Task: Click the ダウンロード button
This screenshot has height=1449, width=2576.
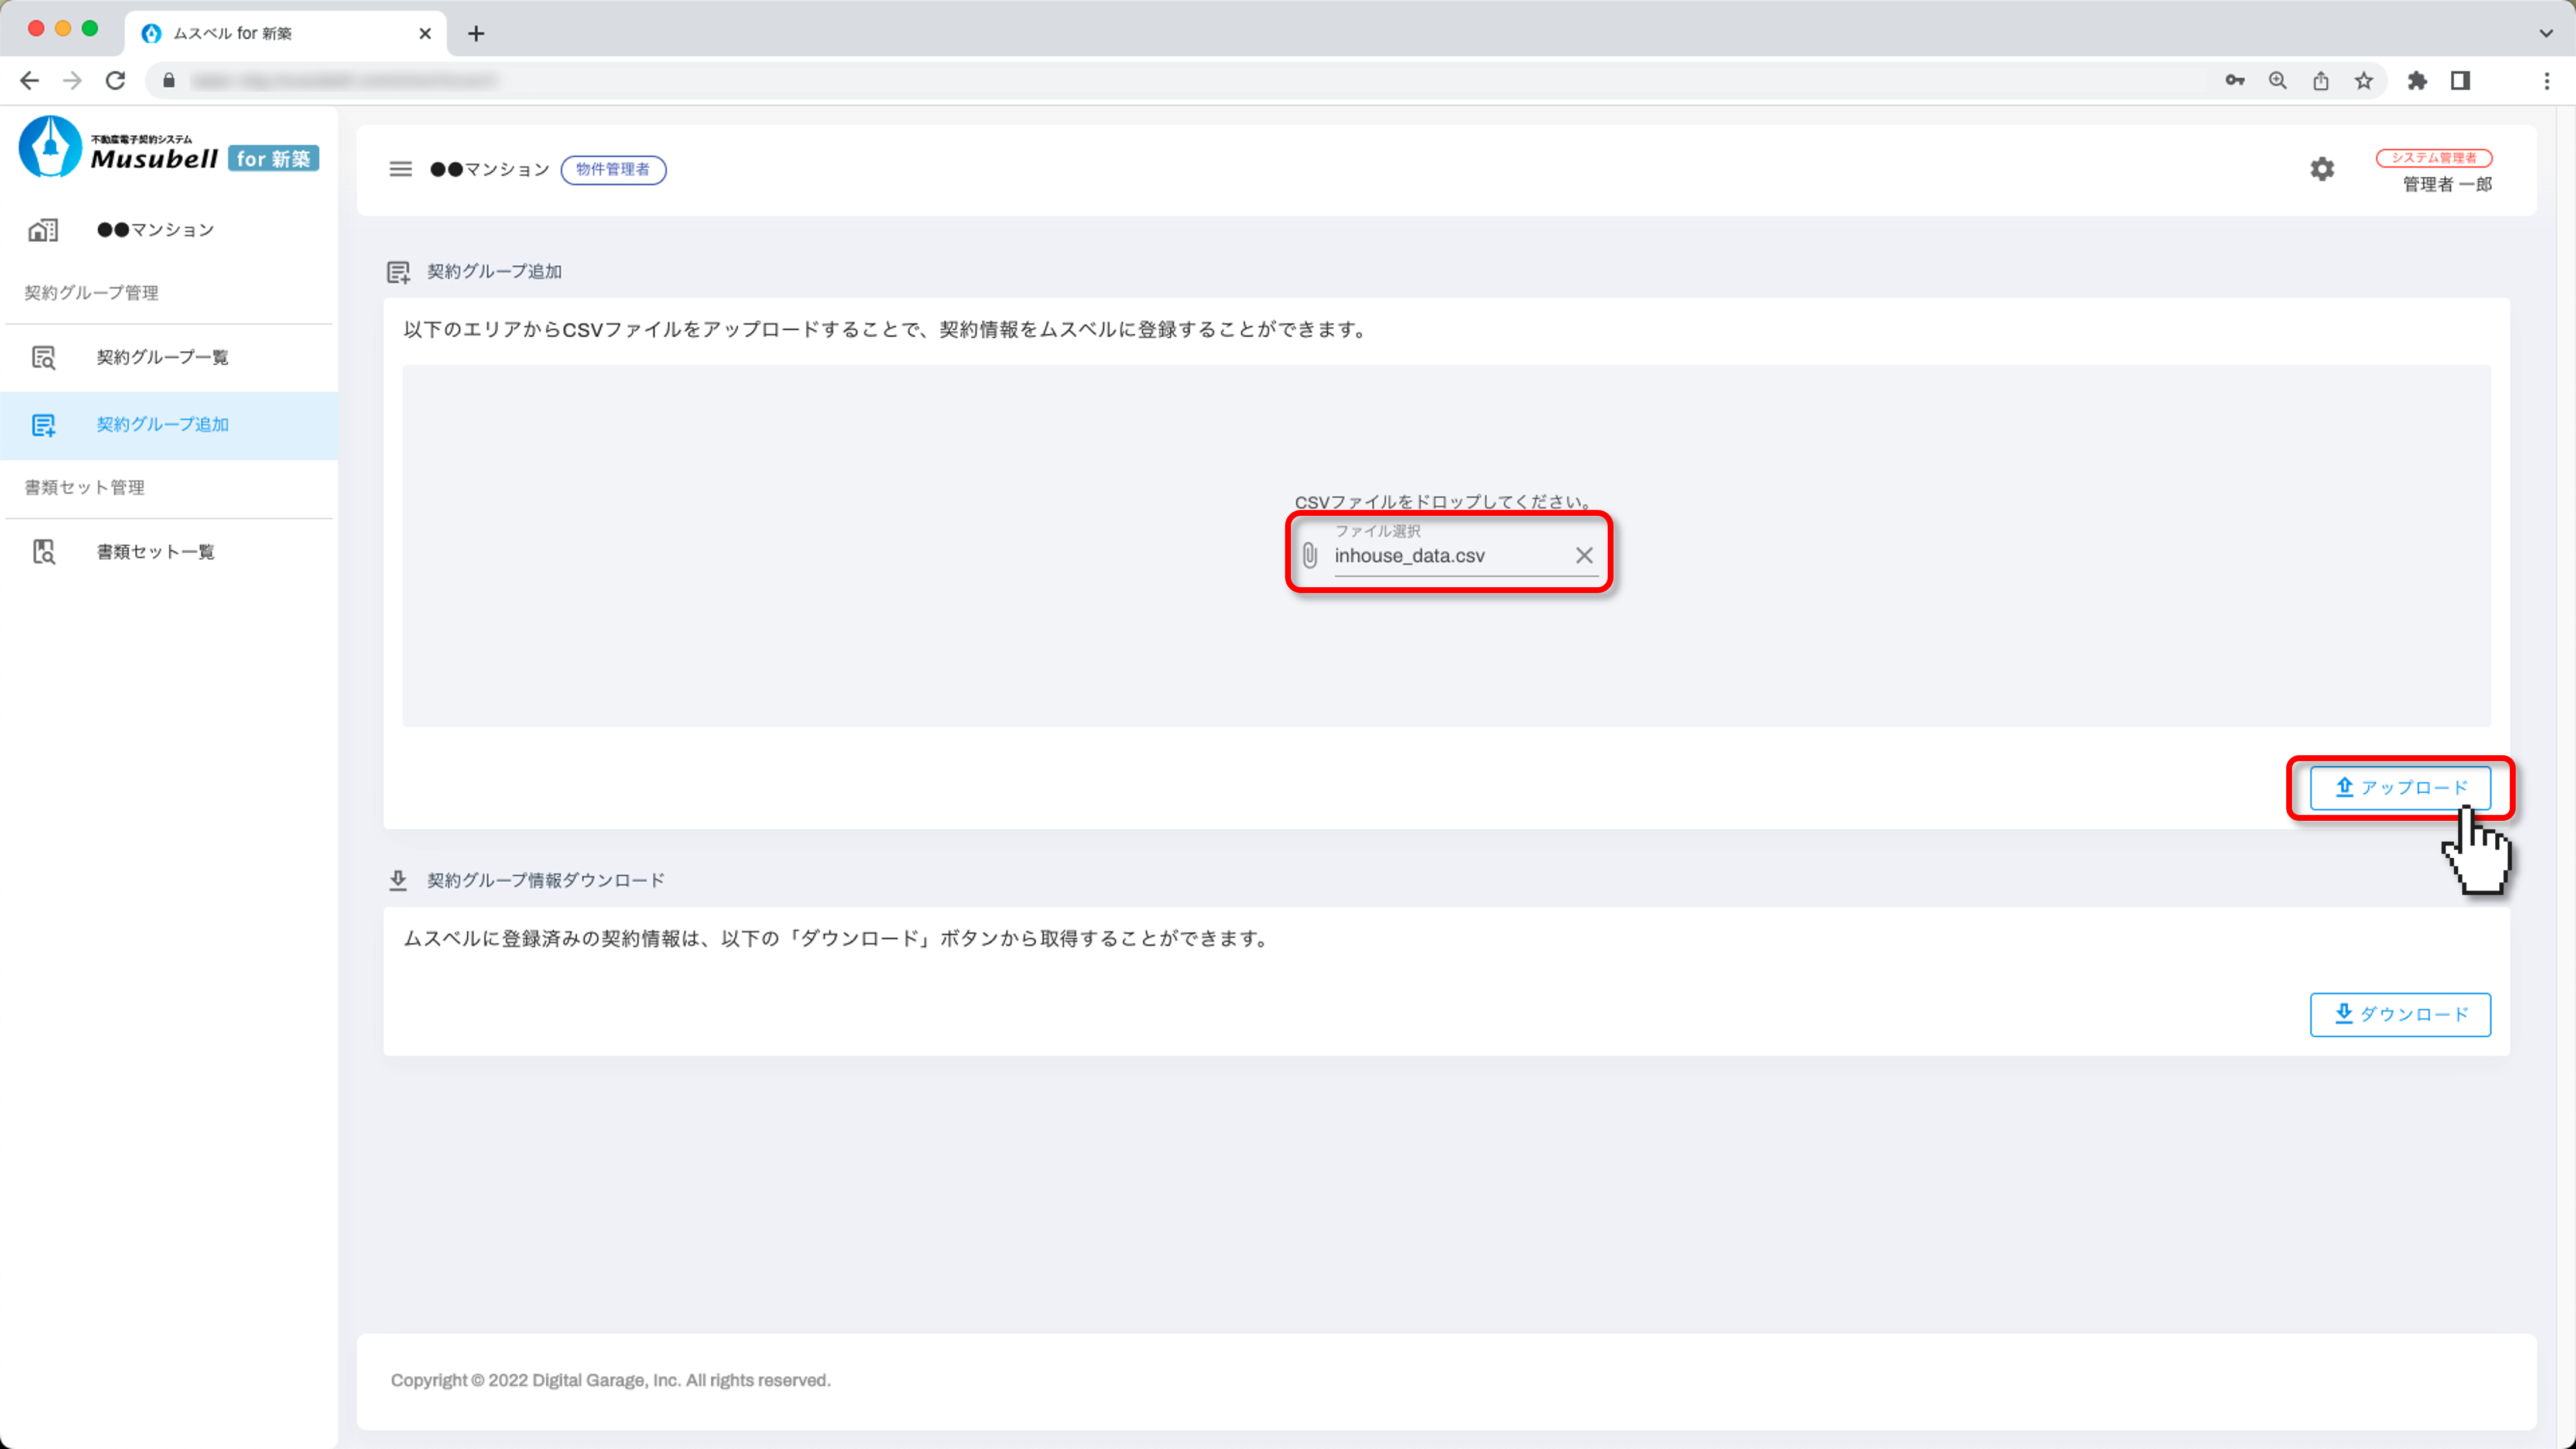Action: [2399, 1014]
